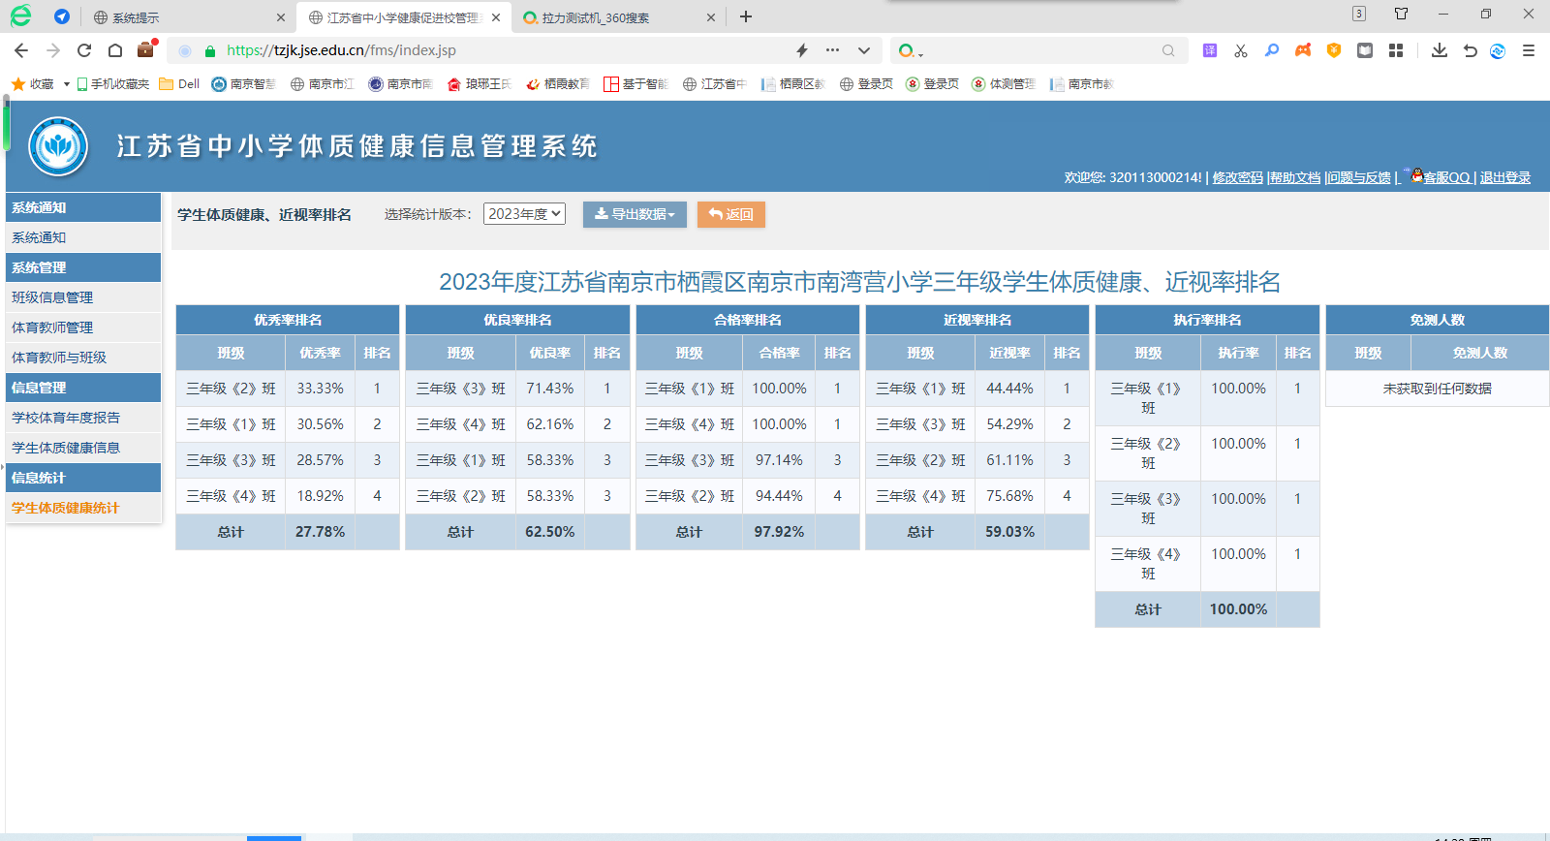Open the scissors screenshot tool

(x=1241, y=50)
